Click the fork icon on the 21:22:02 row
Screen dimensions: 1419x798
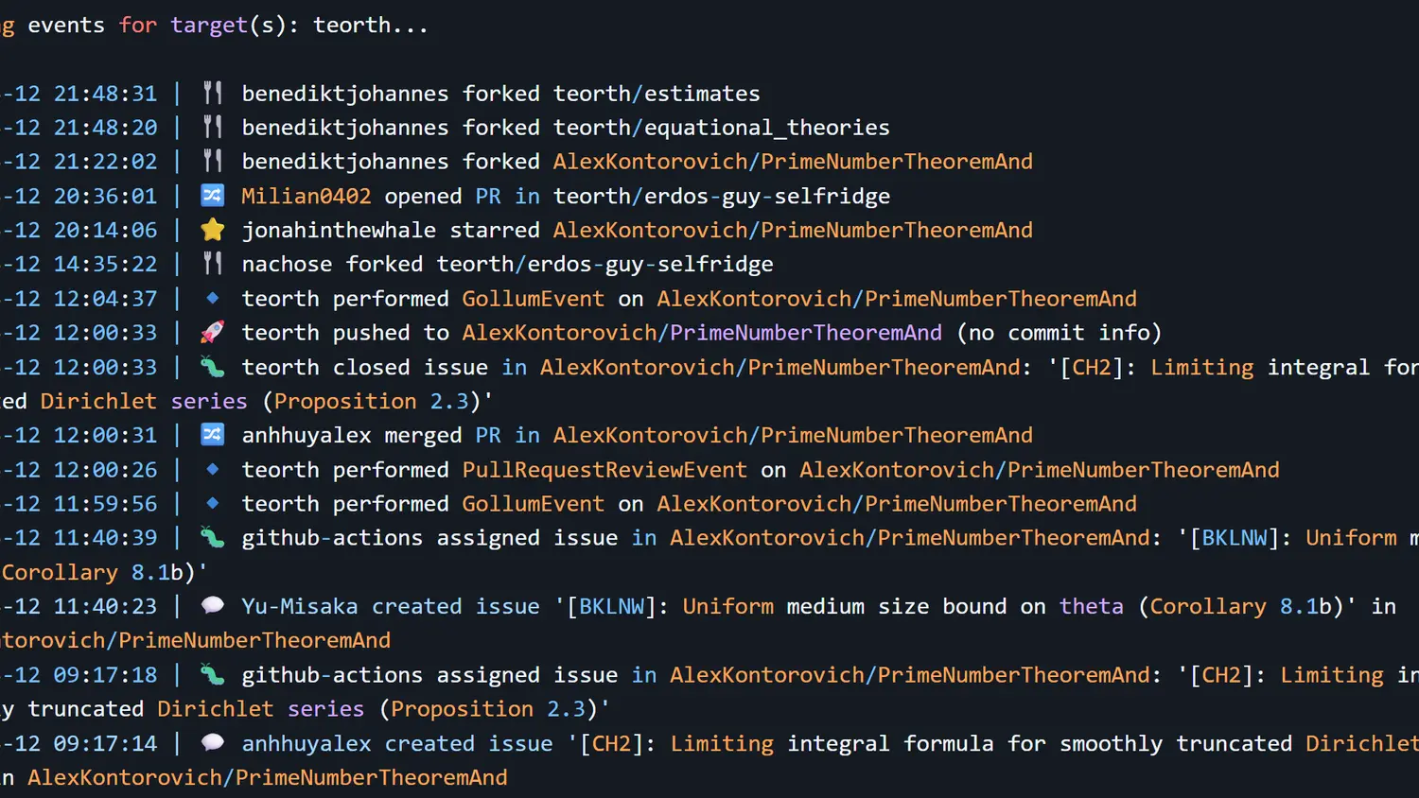pyautogui.click(x=213, y=161)
